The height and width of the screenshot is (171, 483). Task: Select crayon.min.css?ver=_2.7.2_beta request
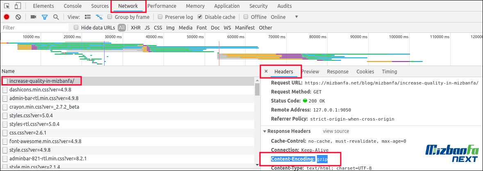(127, 107)
